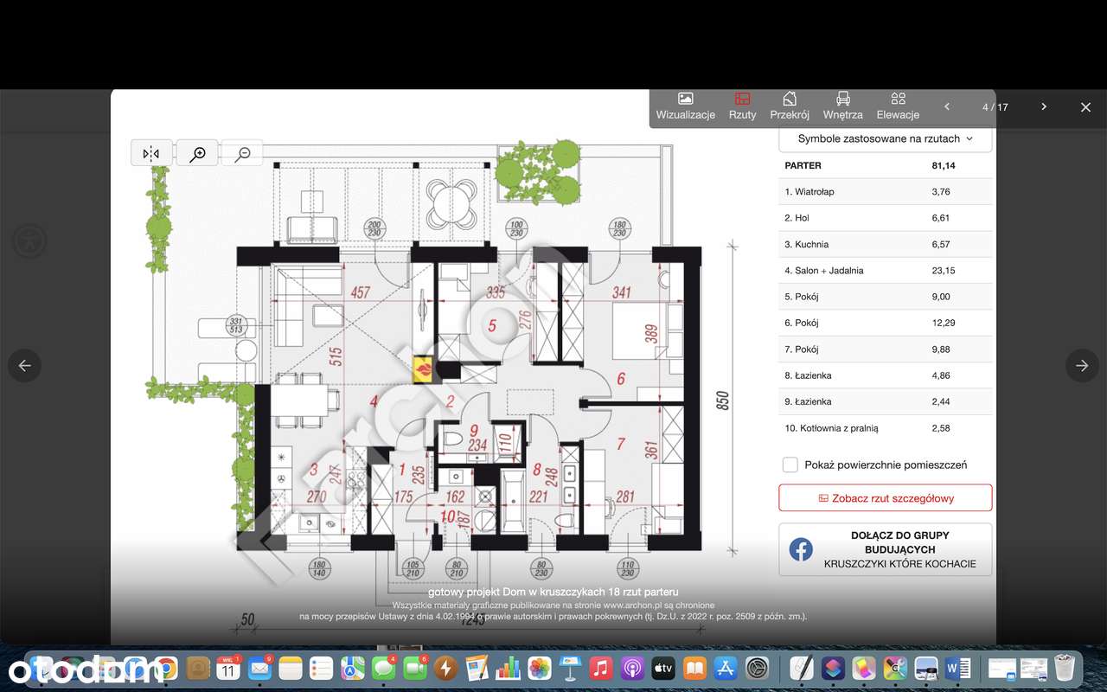
Task: Go to the next image with the header arrow
Action: (1044, 106)
